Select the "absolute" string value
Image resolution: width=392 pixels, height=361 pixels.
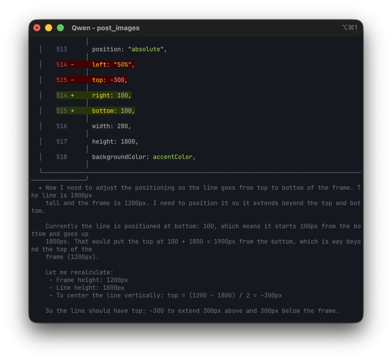point(146,49)
